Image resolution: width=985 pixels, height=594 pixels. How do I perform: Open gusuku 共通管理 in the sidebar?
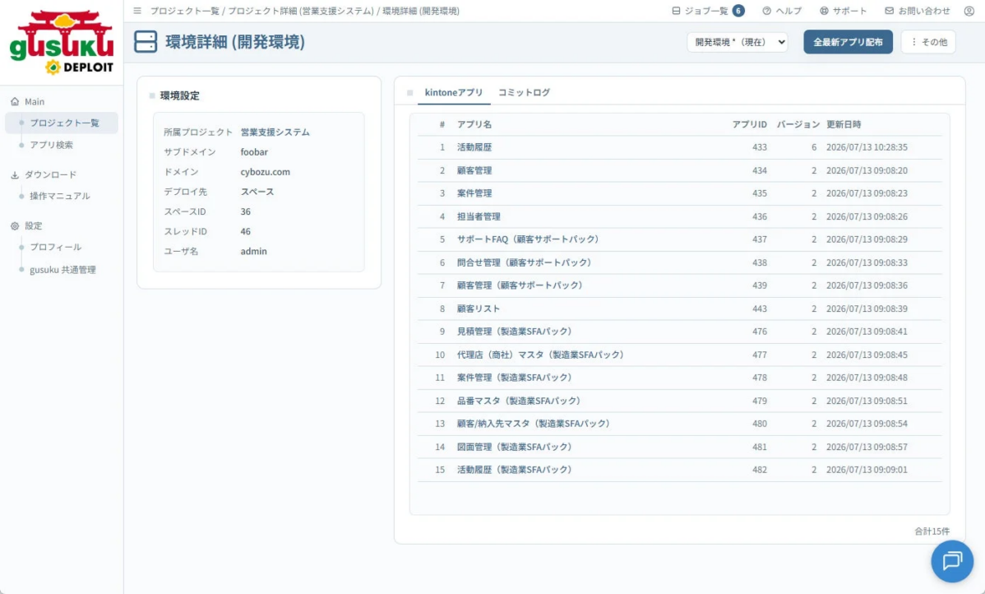pyautogui.click(x=62, y=270)
